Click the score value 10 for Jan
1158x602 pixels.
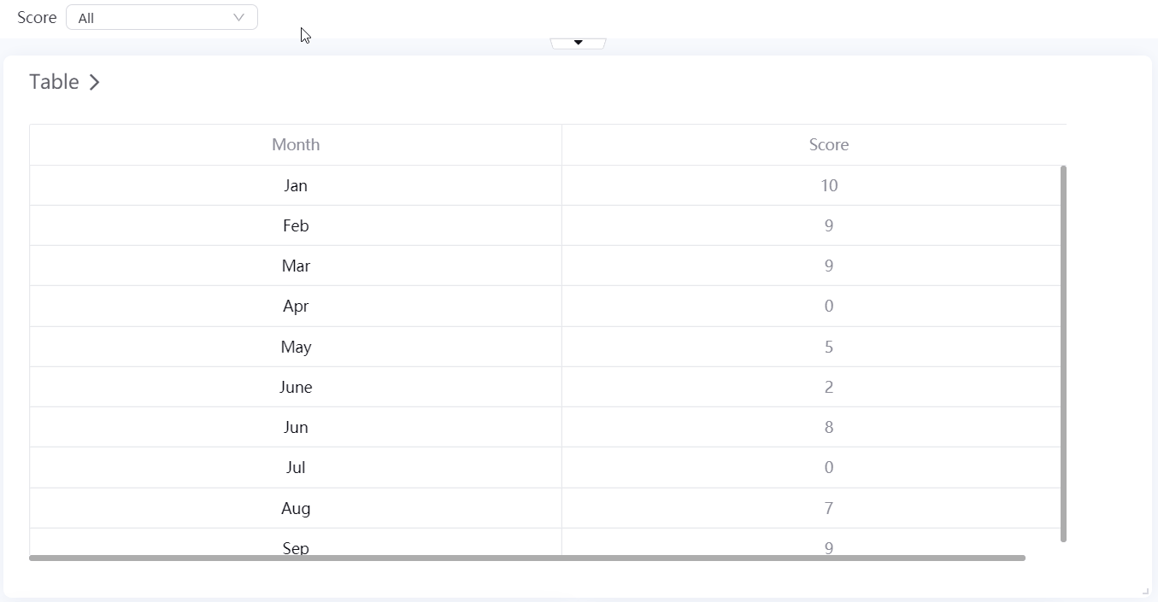(x=828, y=185)
